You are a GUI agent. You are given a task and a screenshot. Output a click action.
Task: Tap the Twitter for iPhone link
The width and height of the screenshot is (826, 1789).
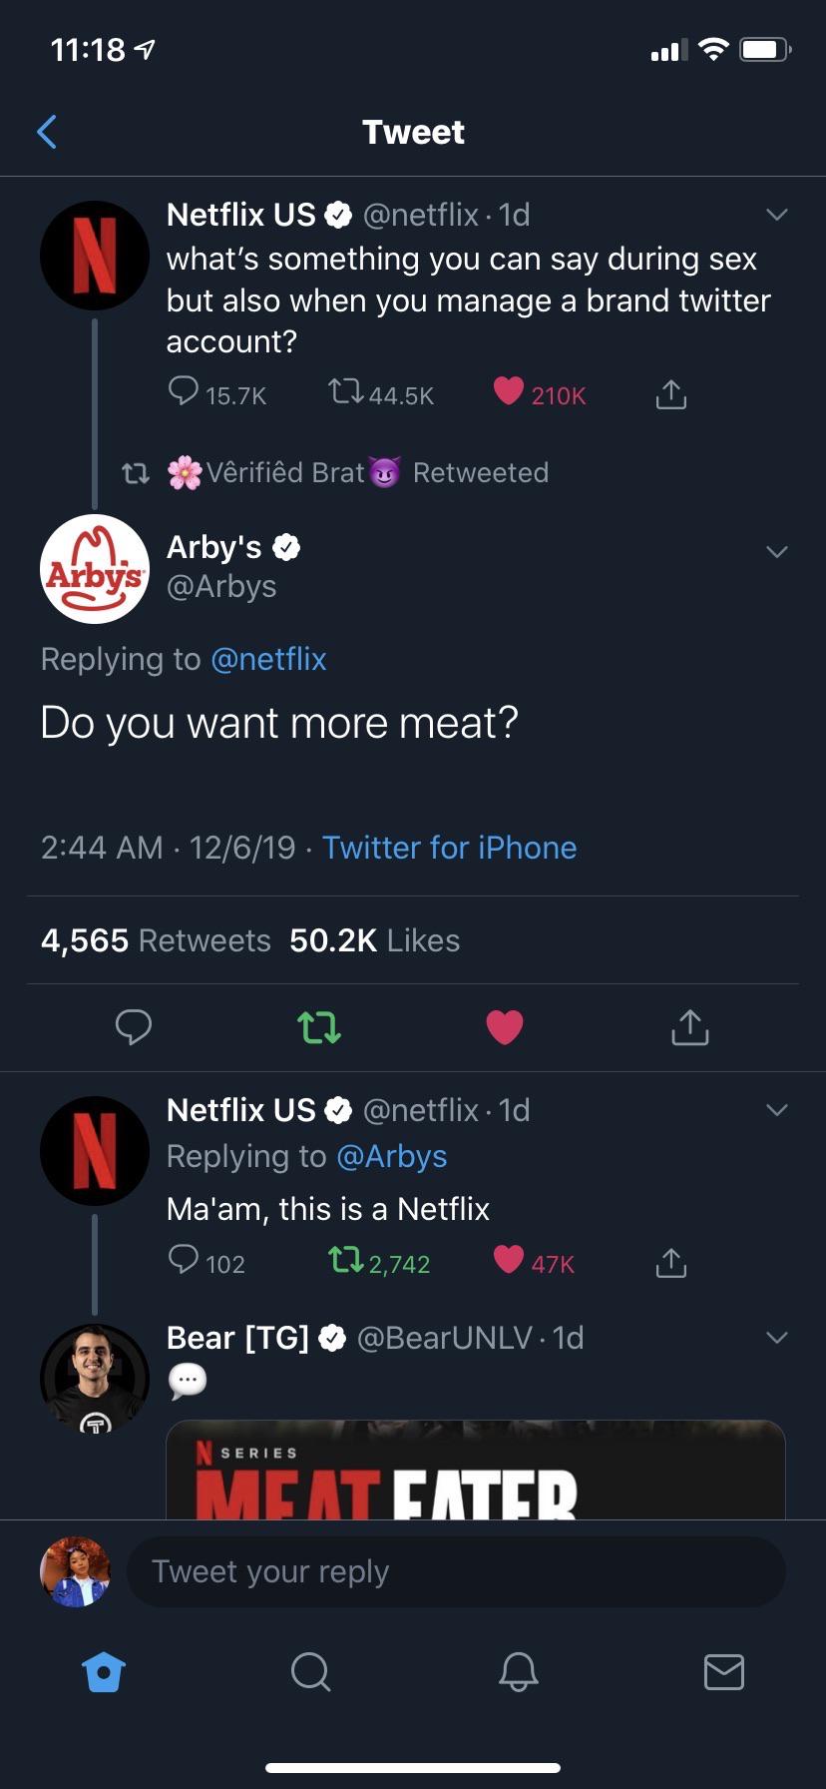click(x=449, y=848)
